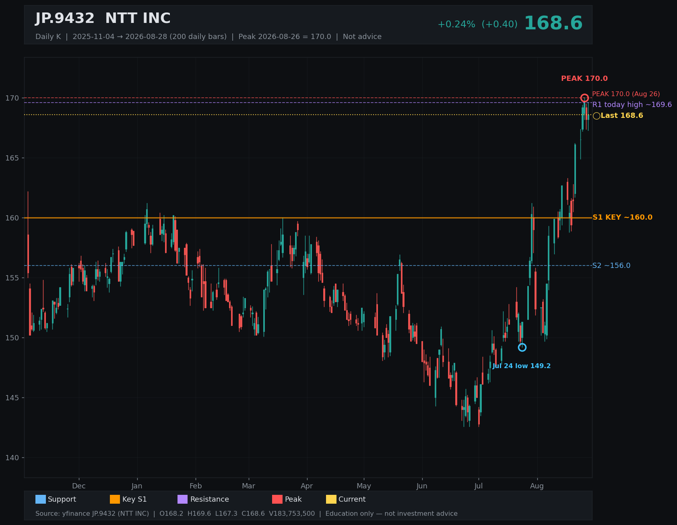Viewport: 677px width, 525px height.
Task: Click the Apr x-axis label
Action: pos(307,486)
